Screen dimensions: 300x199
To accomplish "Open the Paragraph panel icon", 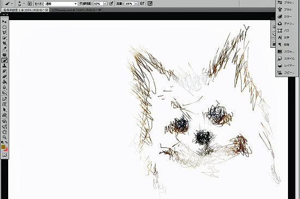I will pyautogui.click(x=280, y=45).
